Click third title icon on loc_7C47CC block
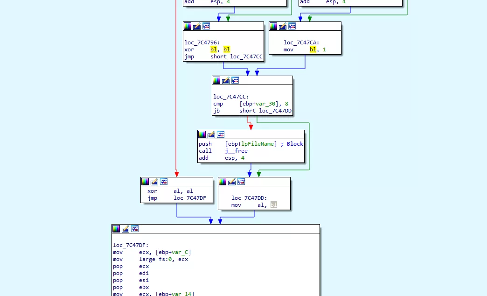This screenshot has height=296, width=487. pyautogui.click(x=235, y=80)
